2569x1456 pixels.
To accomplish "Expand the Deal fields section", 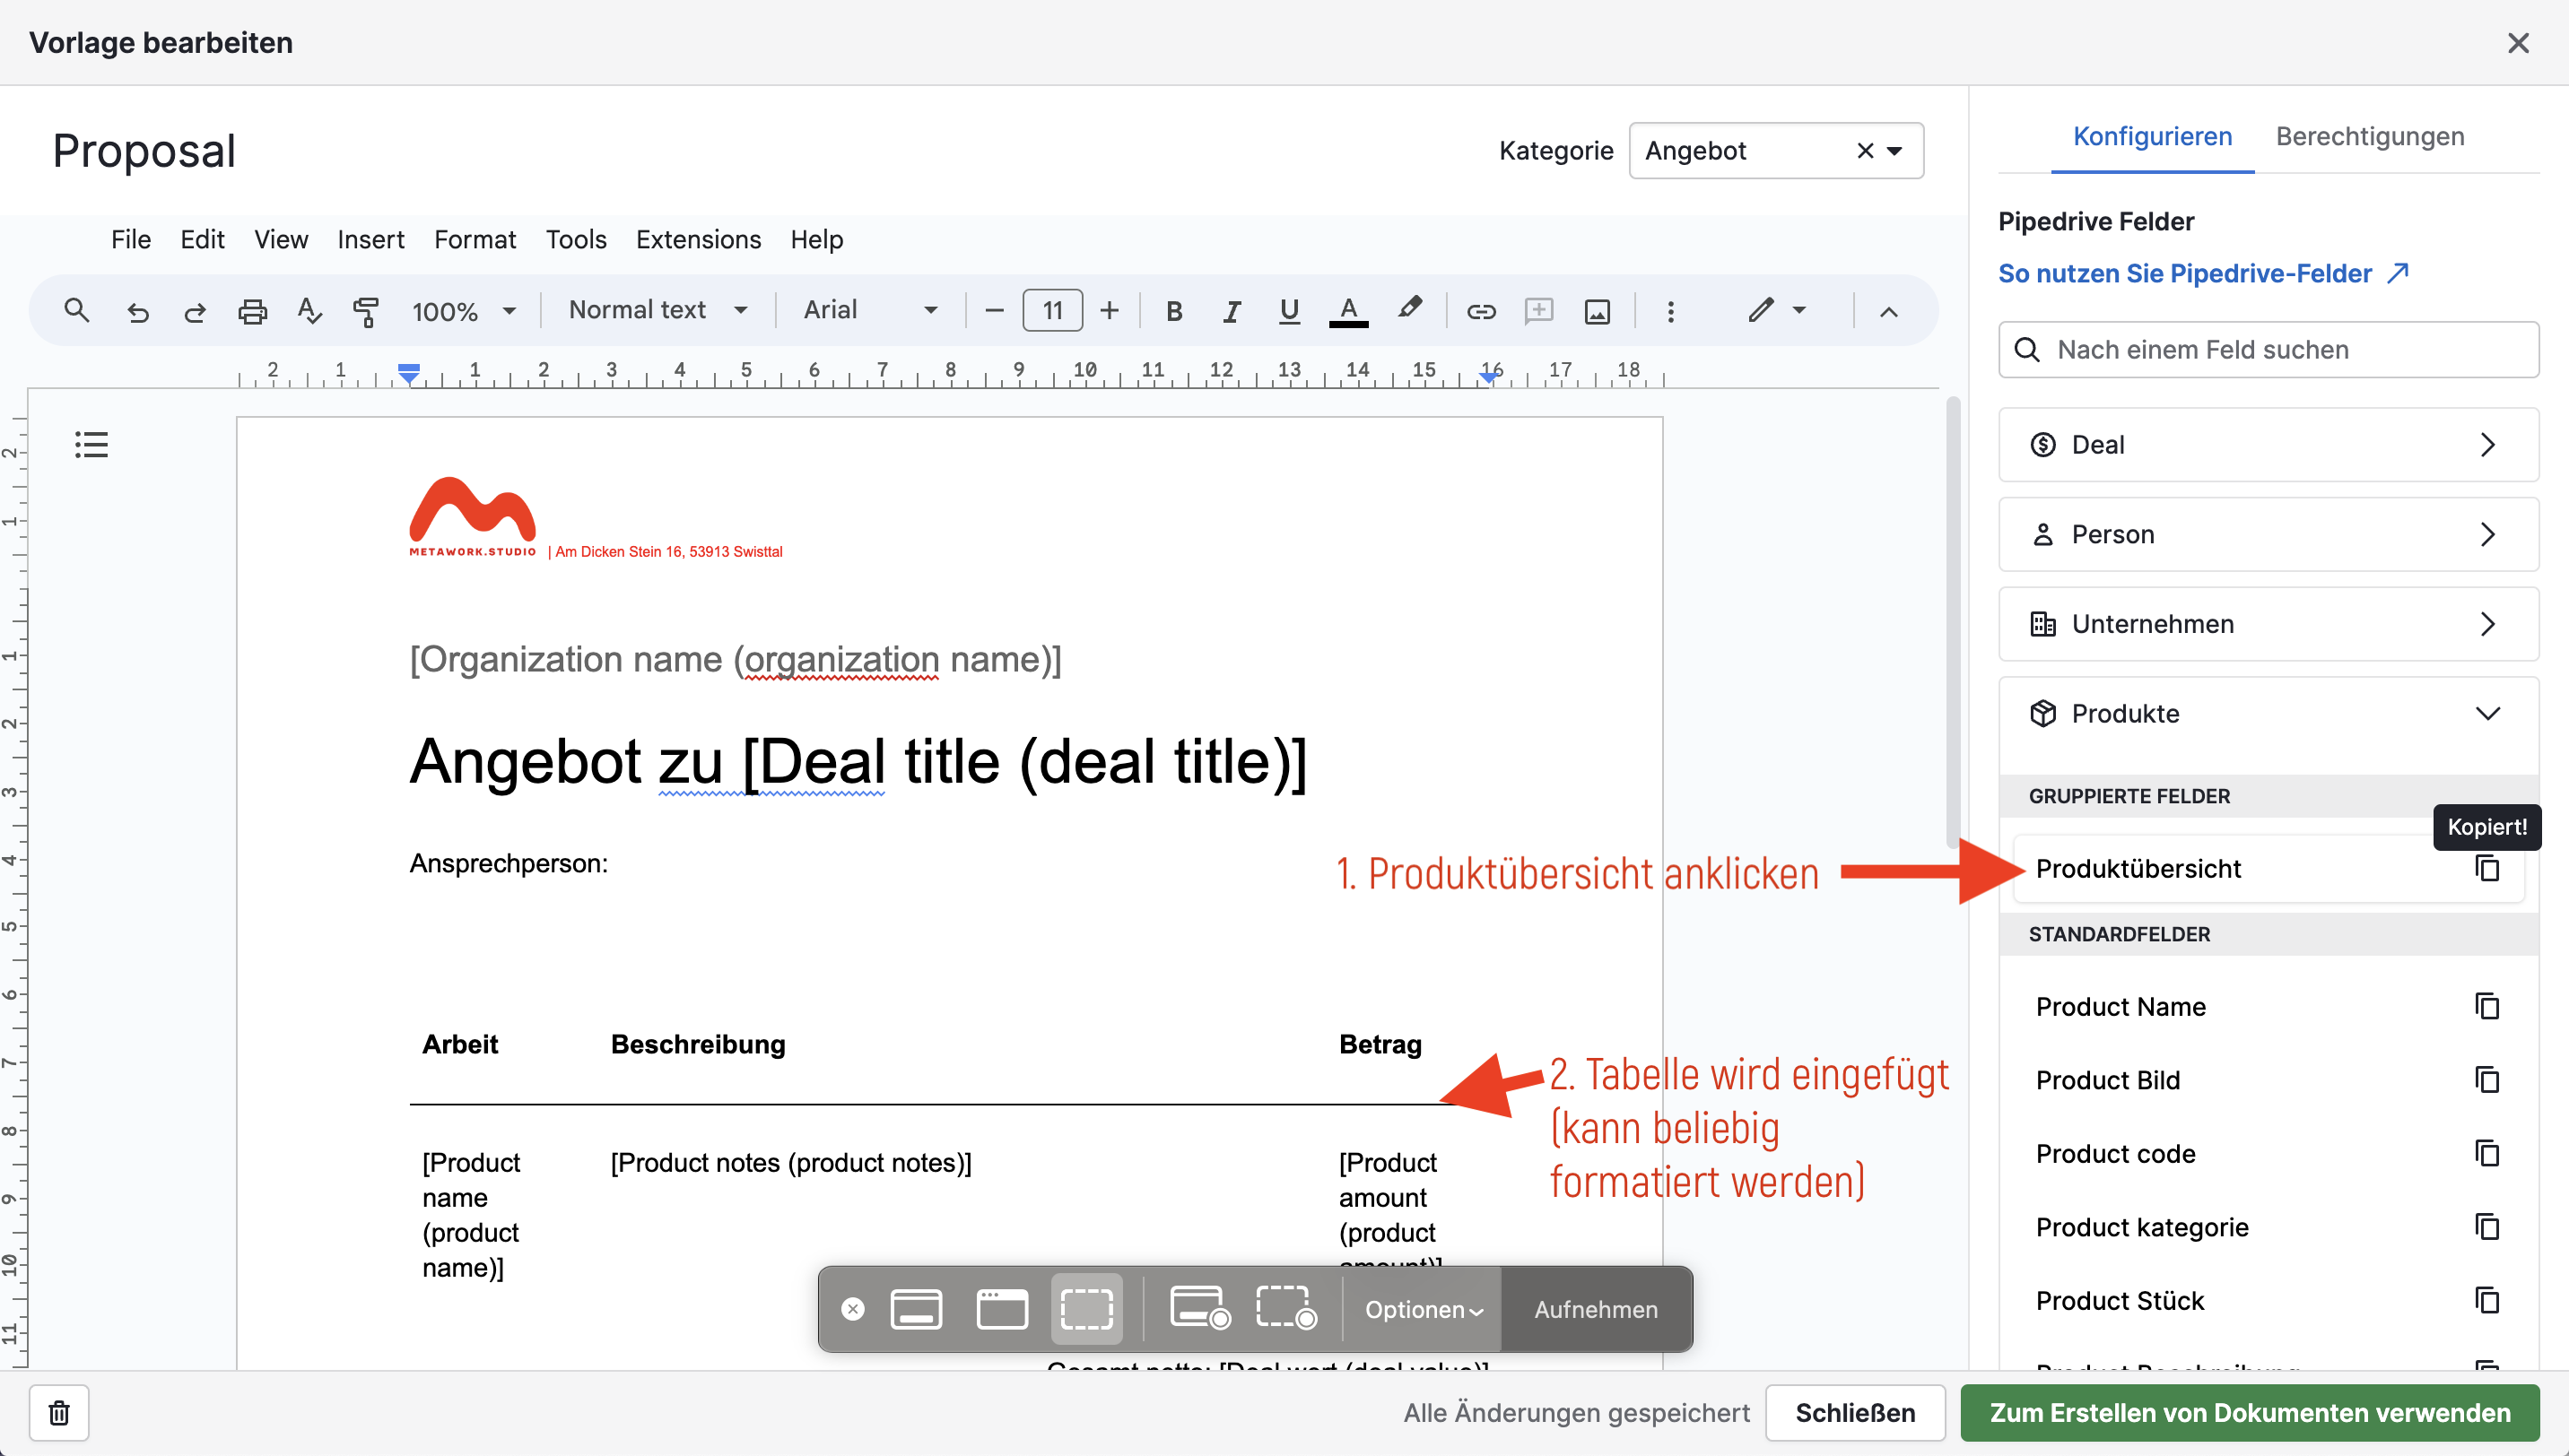I will click(x=2268, y=444).
